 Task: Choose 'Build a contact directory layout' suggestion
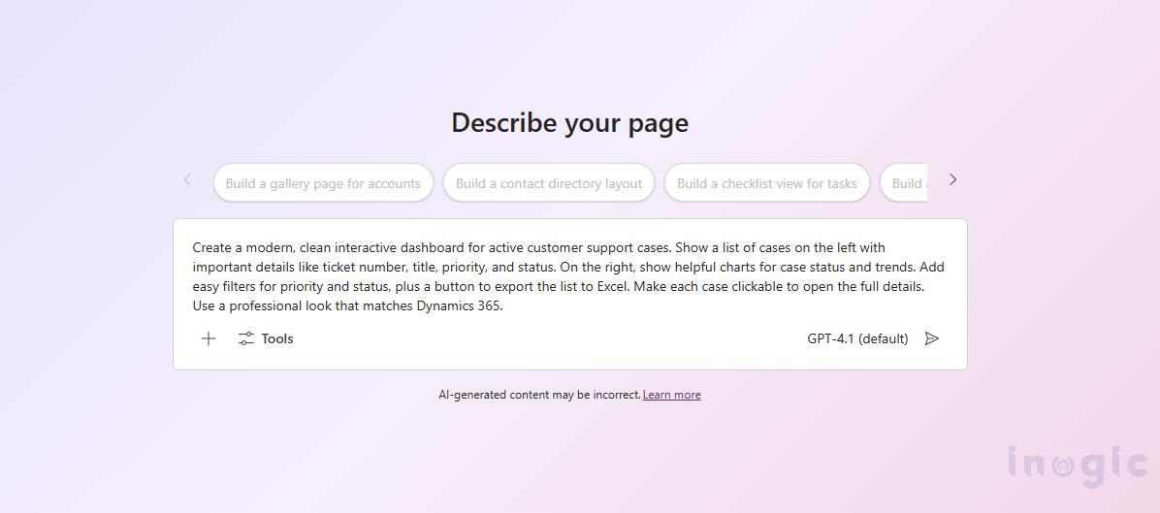[549, 182]
